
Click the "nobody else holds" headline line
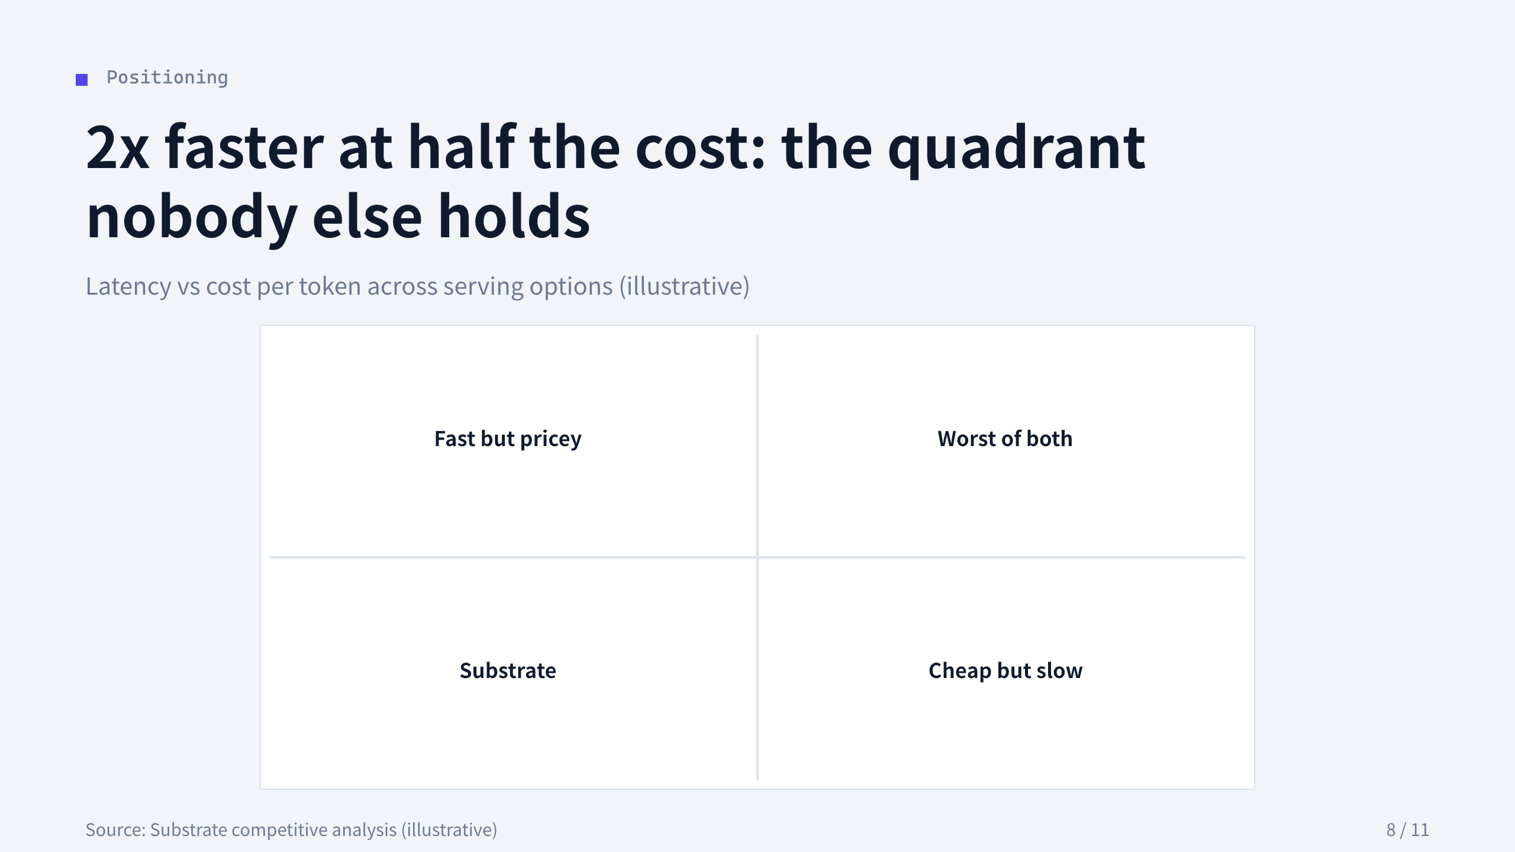coord(338,217)
